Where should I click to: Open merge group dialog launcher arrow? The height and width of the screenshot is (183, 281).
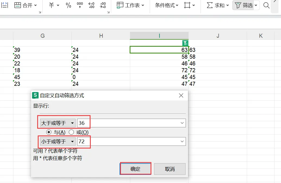pos(40,12)
